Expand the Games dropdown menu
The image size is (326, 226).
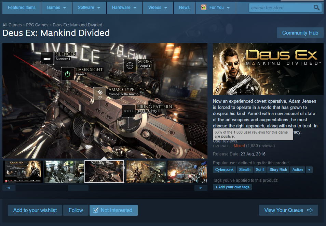pyautogui.click(x=57, y=8)
